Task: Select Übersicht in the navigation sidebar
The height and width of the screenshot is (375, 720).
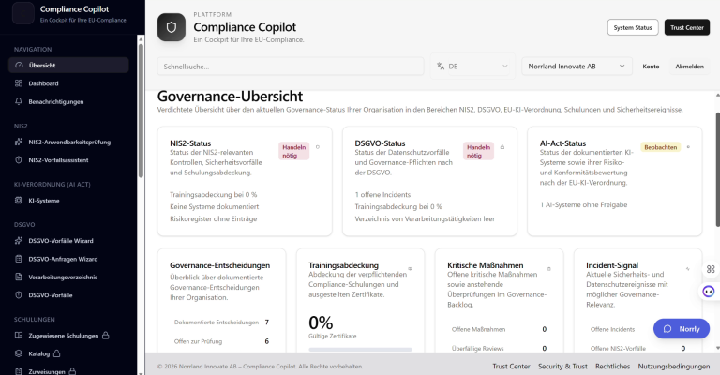Action: pos(68,65)
